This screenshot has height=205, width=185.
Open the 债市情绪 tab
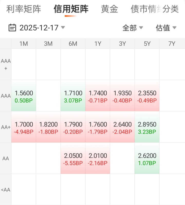tap(145, 9)
